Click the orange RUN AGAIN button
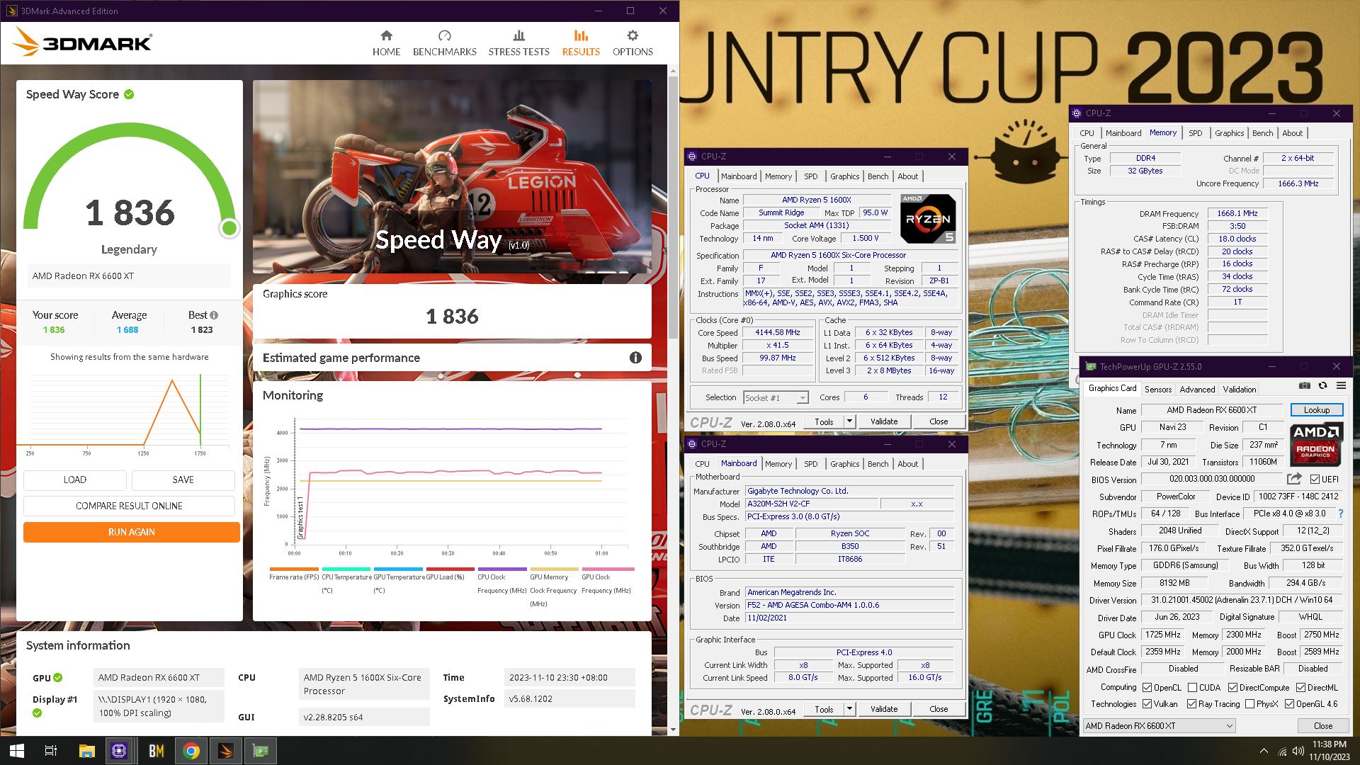 pyautogui.click(x=131, y=532)
